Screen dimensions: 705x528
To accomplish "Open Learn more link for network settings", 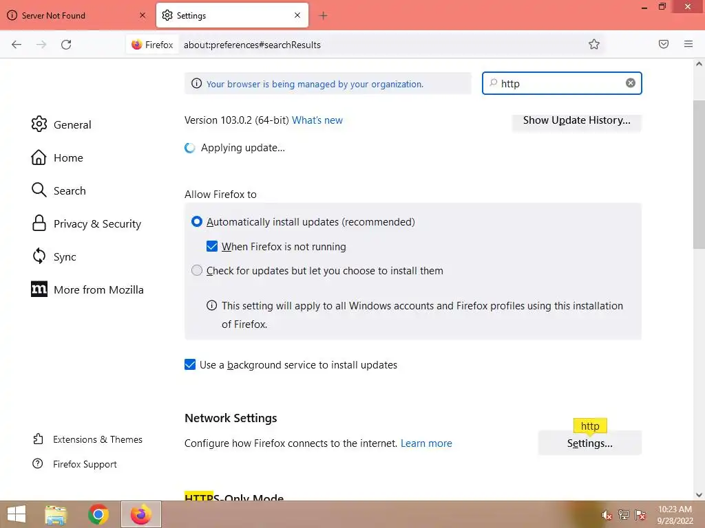I will (426, 443).
